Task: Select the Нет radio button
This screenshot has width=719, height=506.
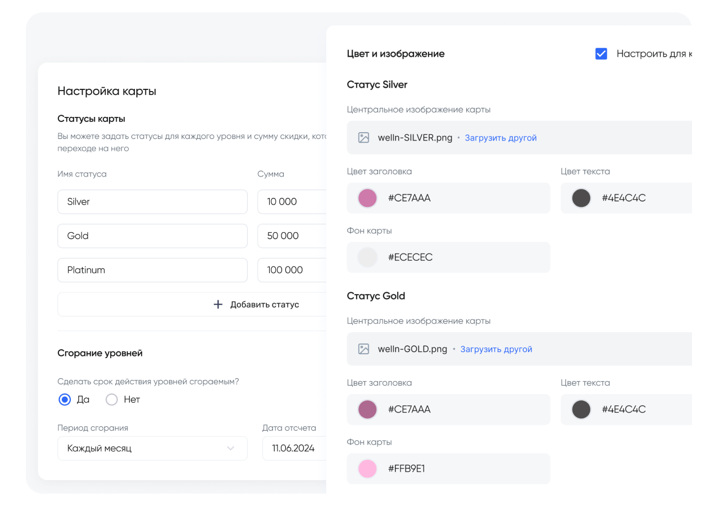Action: tap(112, 400)
